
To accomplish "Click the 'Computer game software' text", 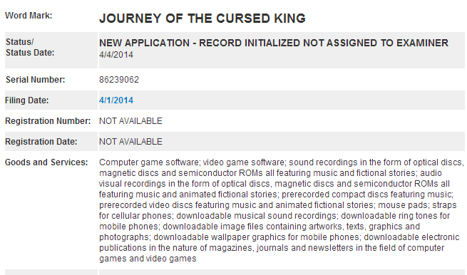I will click(149, 162).
